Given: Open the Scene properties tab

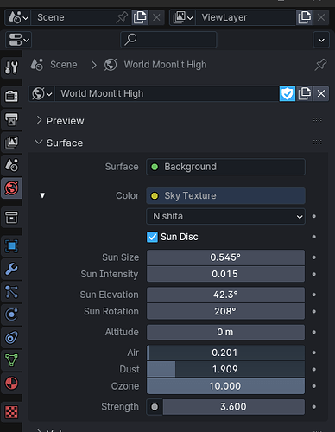Looking at the screenshot, I should tap(11, 165).
